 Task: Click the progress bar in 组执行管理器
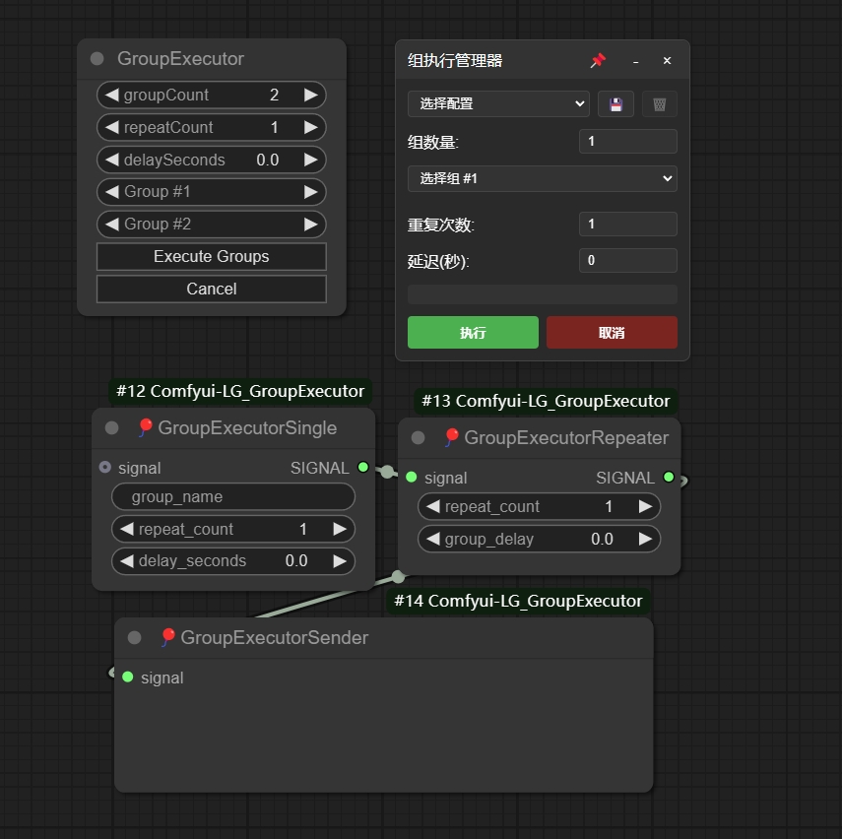tap(543, 294)
